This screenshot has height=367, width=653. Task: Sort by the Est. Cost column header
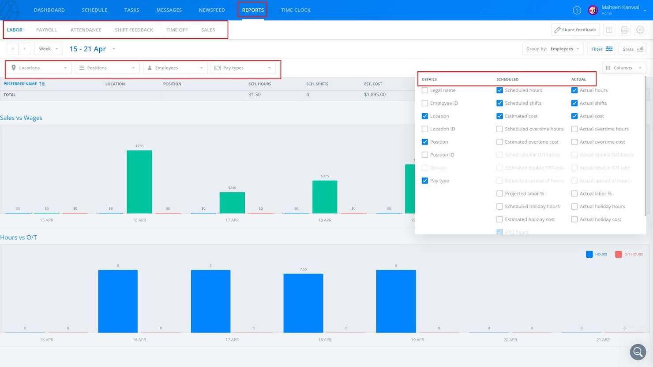(x=373, y=84)
